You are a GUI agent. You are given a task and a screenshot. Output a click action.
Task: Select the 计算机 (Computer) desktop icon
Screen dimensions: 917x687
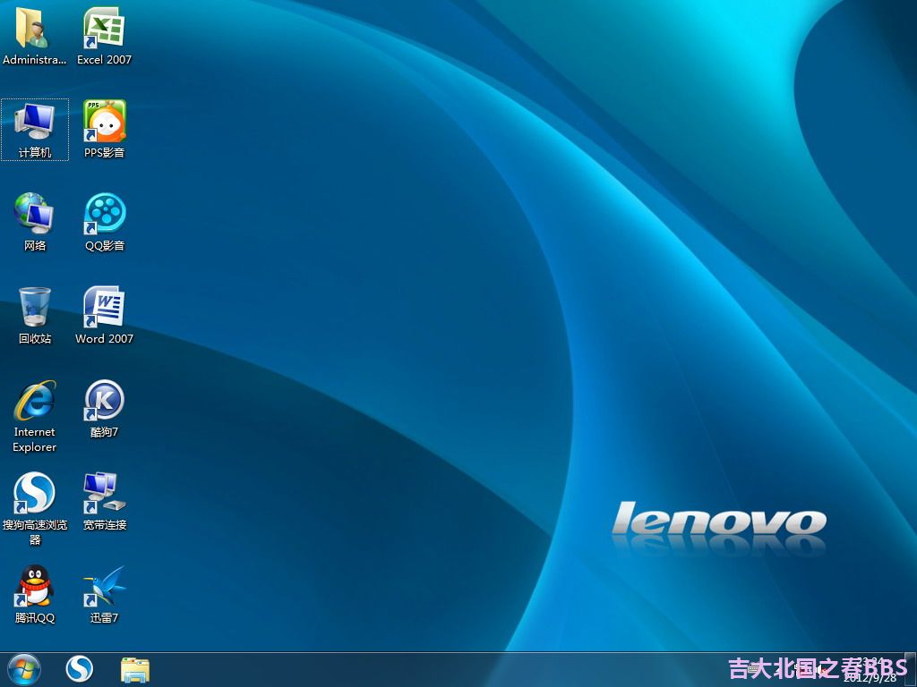35,129
